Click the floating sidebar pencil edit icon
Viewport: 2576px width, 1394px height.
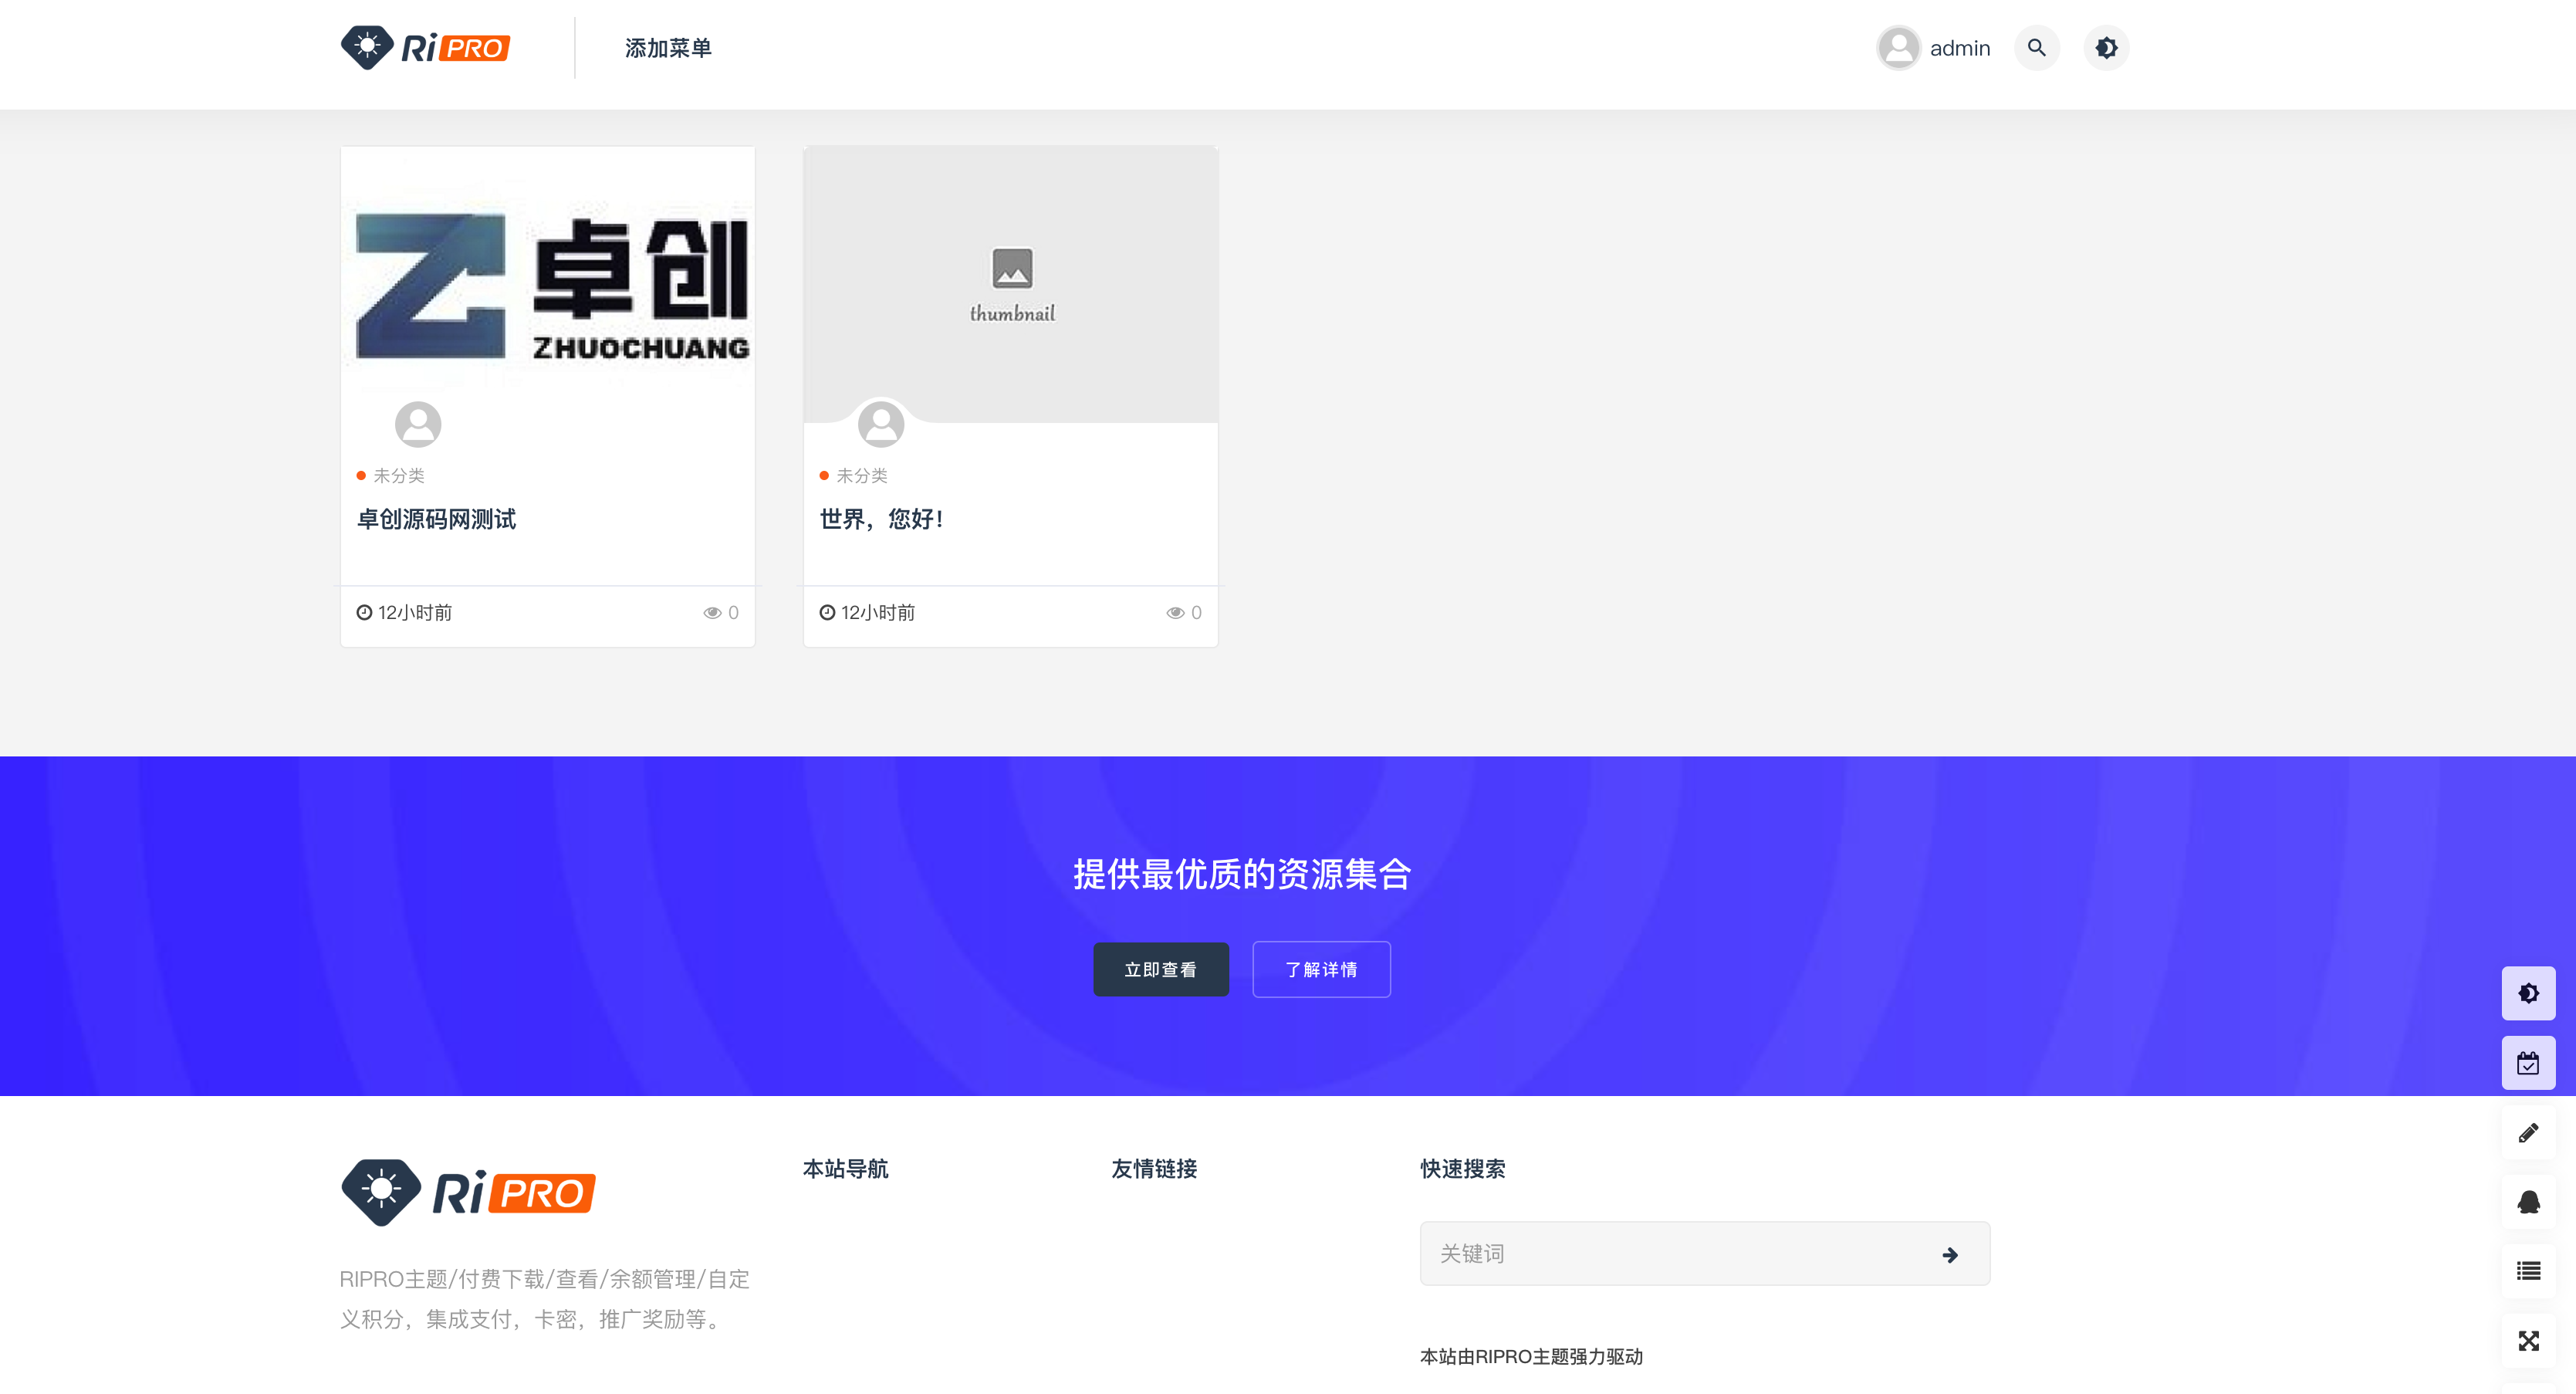point(2528,1132)
